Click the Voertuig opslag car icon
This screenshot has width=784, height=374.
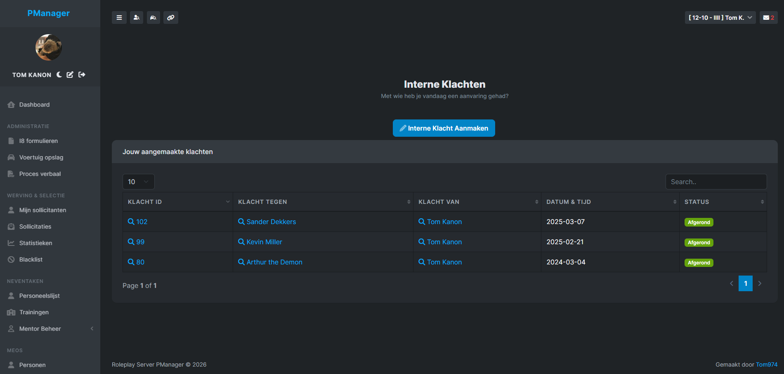11,157
